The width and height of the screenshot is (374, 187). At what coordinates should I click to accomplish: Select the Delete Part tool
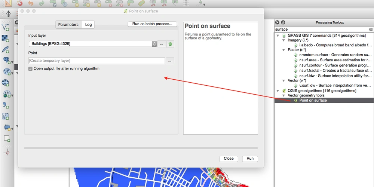119,3
